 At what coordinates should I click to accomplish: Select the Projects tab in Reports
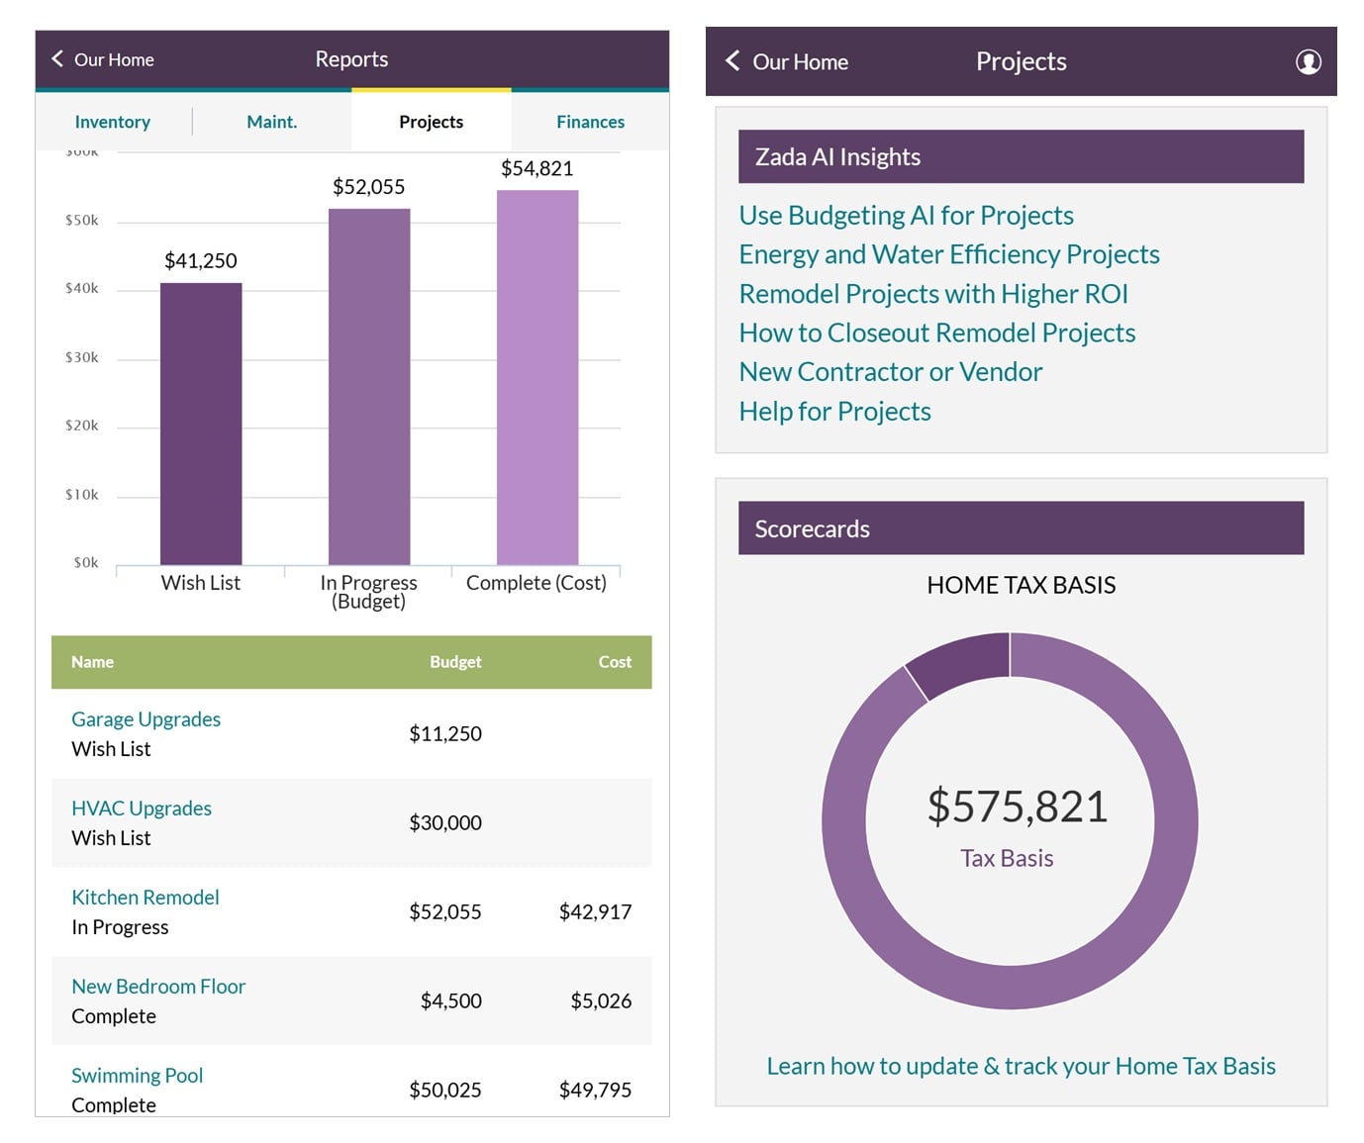pos(431,121)
